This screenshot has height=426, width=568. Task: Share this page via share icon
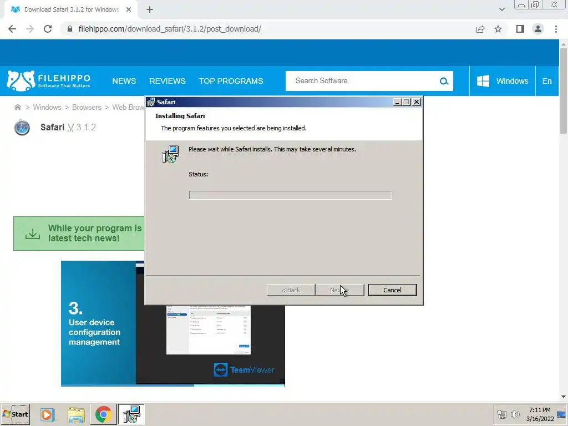pos(480,29)
